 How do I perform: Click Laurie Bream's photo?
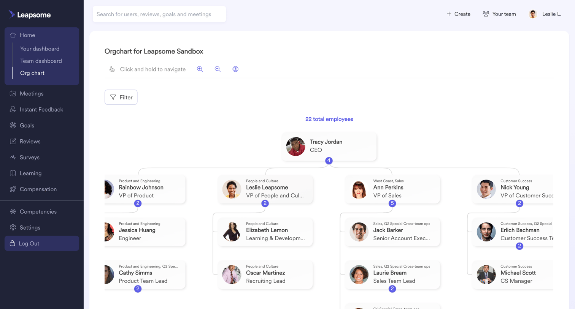click(359, 274)
